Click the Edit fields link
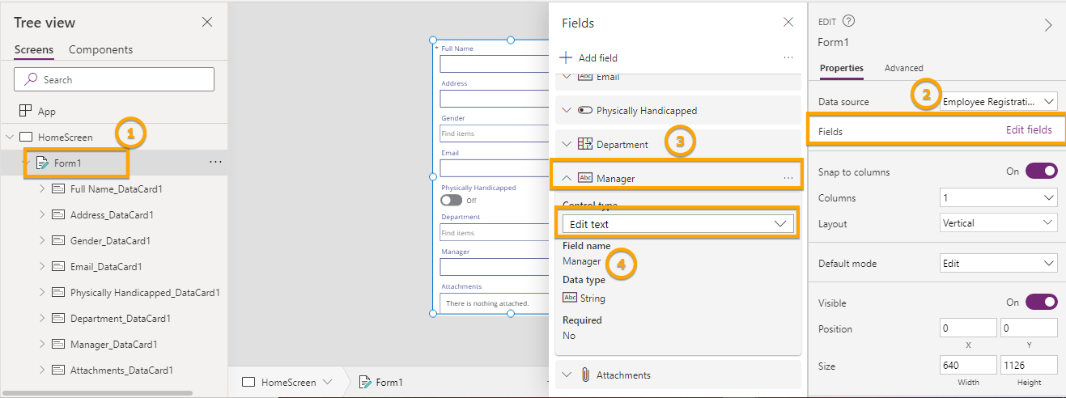The height and width of the screenshot is (398, 1066). point(1028,129)
